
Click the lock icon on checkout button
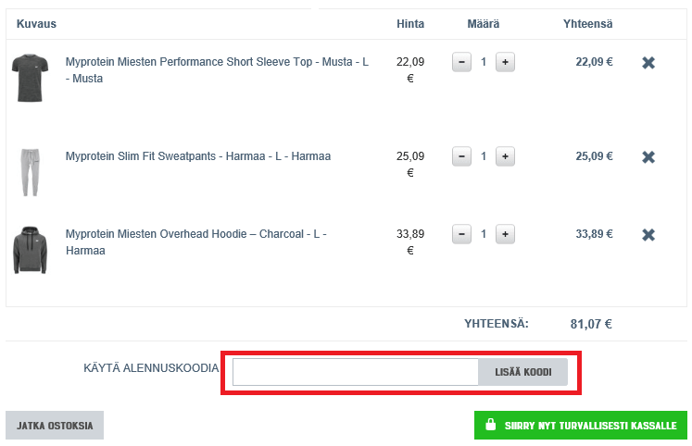coord(491,426)
